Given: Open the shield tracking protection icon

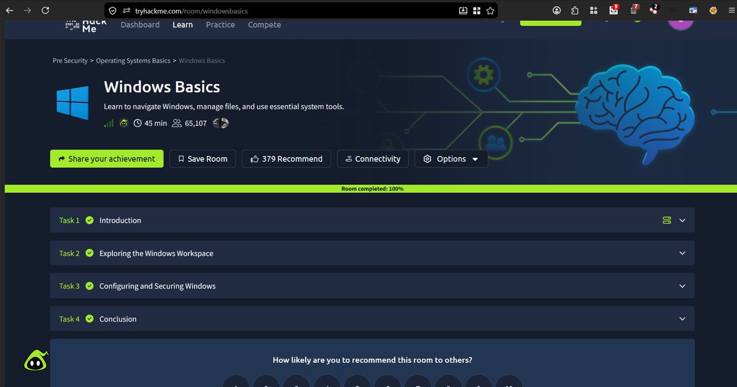Looking at the screenshot, I should pyautogui.click(x=112, y=10).
